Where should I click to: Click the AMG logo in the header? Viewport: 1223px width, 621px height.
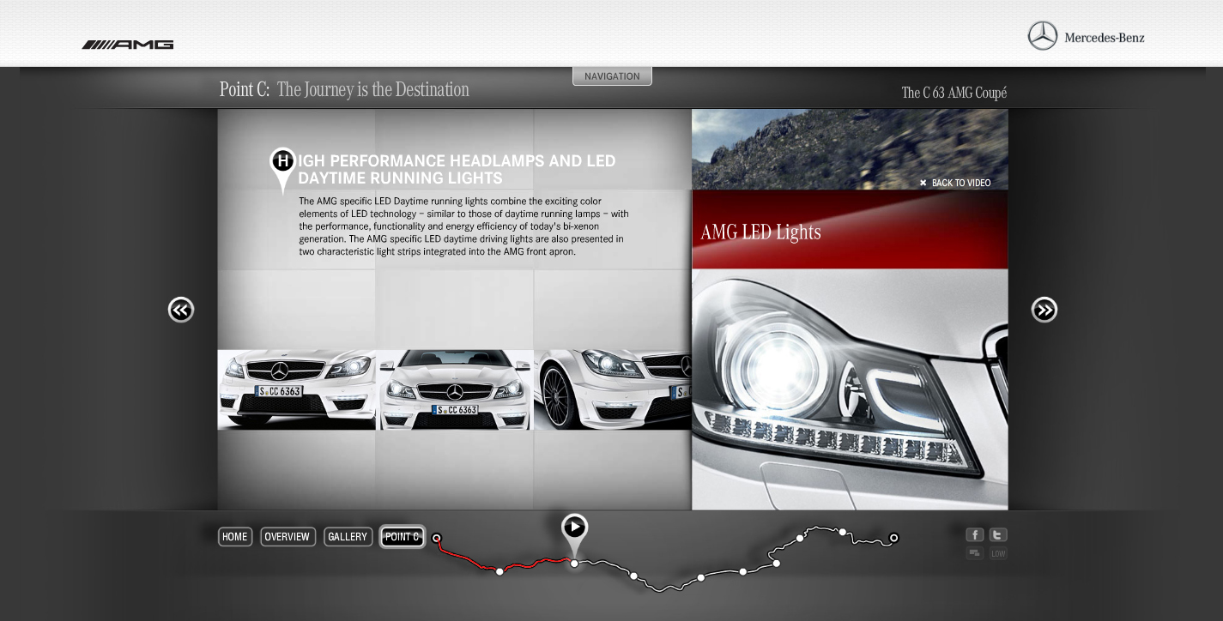(x=128, y=45)
